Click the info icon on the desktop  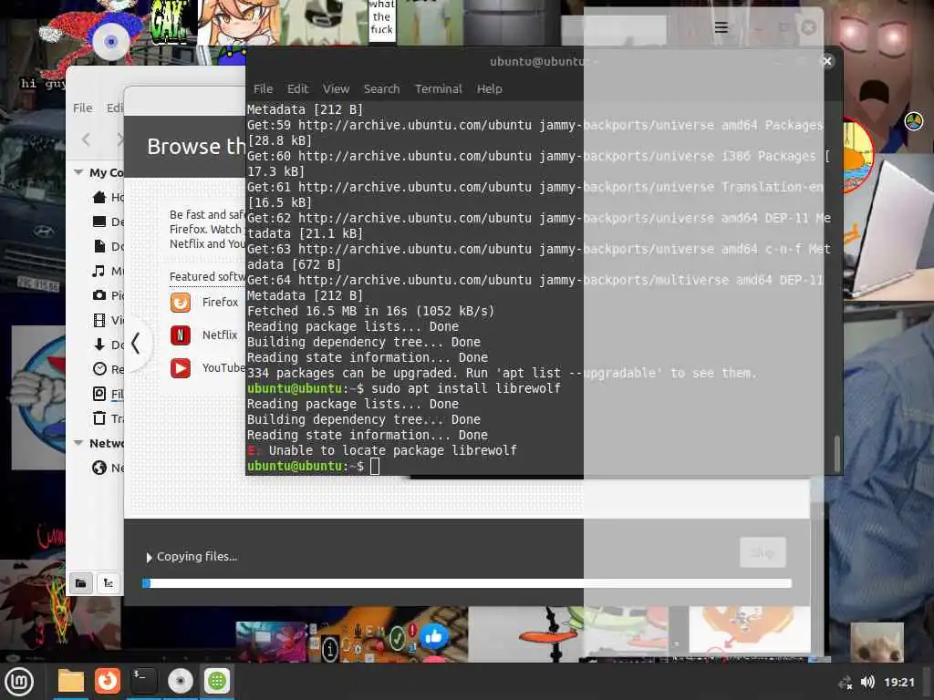click(330, 649)
